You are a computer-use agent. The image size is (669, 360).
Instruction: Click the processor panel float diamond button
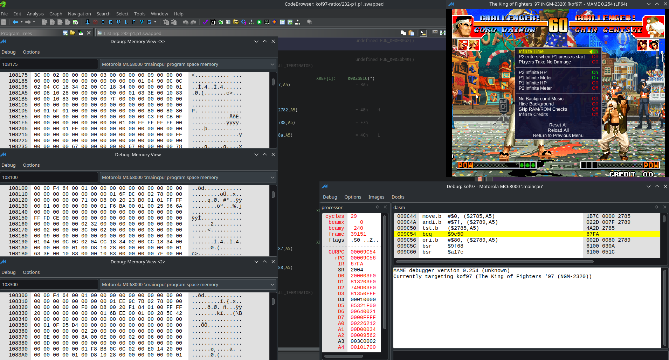pos(377,207)
